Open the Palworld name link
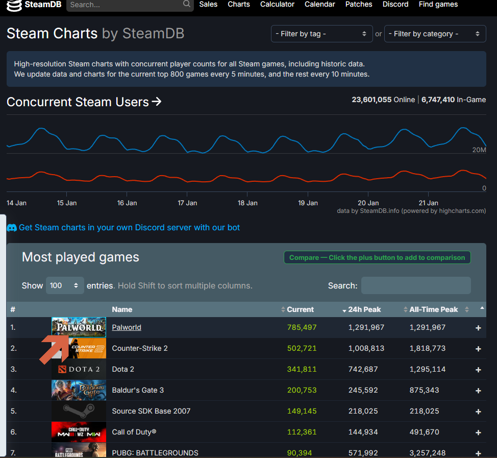Screen dimensions: 497x458 [127, 327]
